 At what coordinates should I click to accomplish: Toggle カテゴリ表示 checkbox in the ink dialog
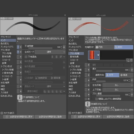tap(2, 113)
